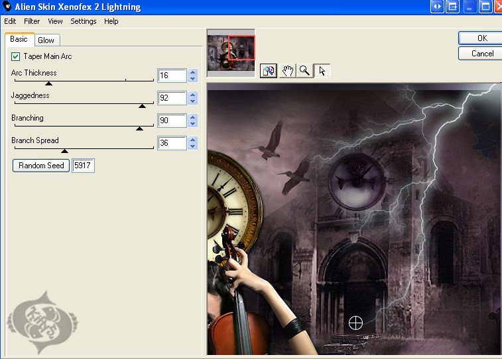Click the Branching value field

coord(172,120)
